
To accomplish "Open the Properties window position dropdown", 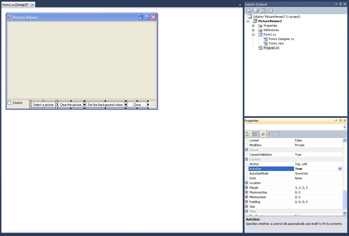I will point(336,120).
